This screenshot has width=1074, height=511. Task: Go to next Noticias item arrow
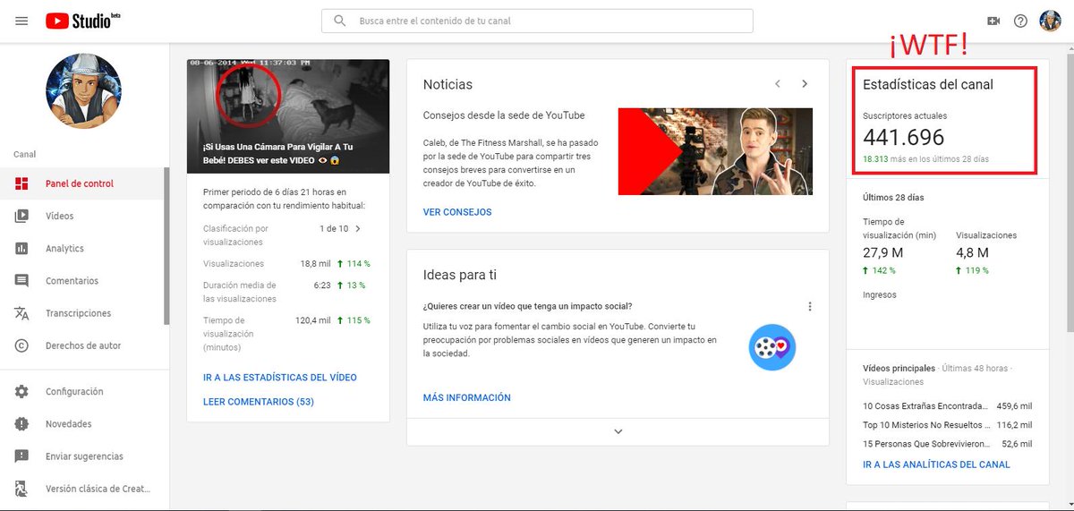pos(805,84)
